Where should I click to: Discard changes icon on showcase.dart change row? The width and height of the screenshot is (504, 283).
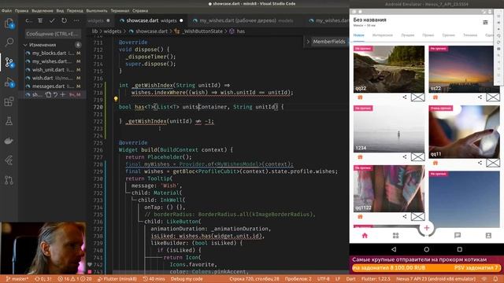pos(55,94)
